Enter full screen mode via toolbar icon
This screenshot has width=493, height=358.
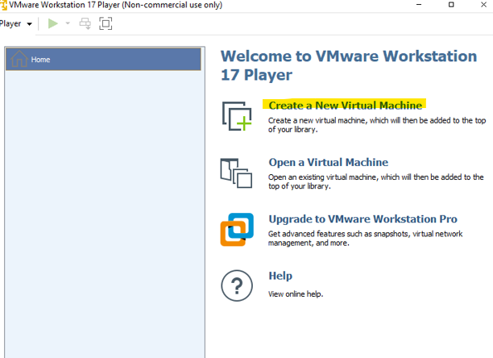point(106,23)
